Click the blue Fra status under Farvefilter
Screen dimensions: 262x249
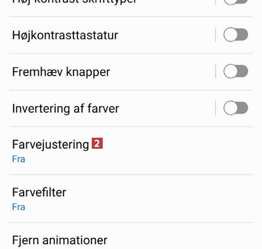(x=19, y=207)
